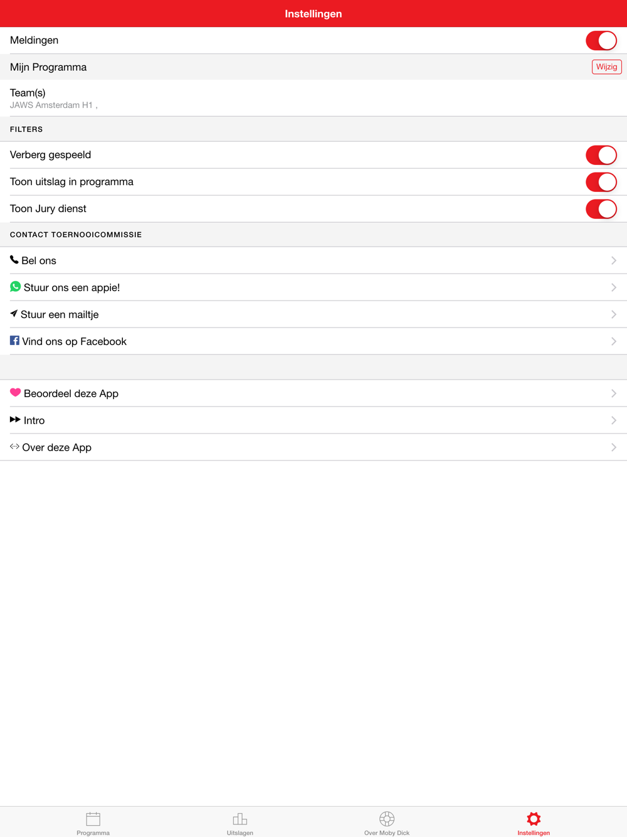Open the Programma calendar tab icon
The image size is (627, 837).
pos(93,819)
